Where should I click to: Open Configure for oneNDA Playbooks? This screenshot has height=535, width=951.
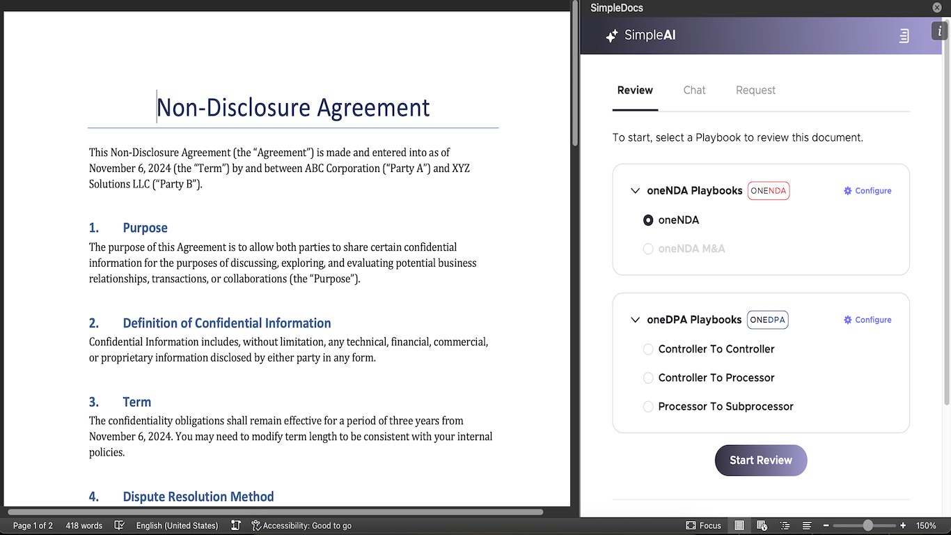[x=867, y=191]
